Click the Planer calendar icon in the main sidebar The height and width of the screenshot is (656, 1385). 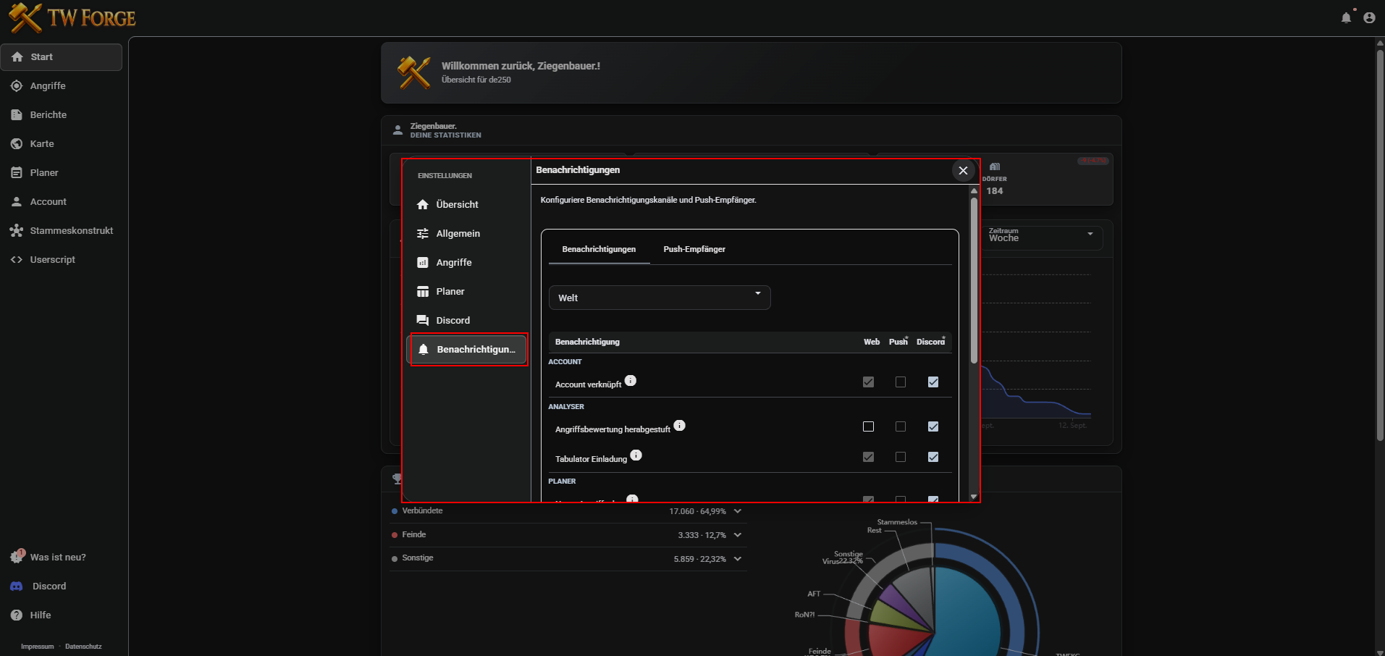[17, 173]
